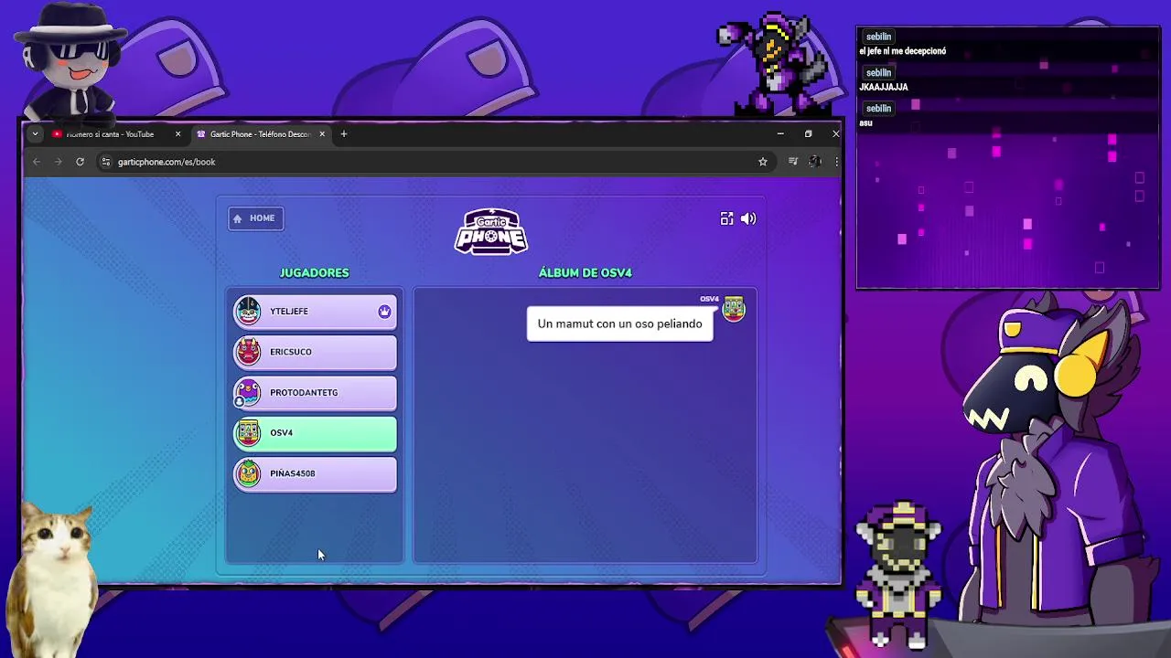The image size is (1171, 658).
Task: Click the browser forward arrow
Action: 58,162
